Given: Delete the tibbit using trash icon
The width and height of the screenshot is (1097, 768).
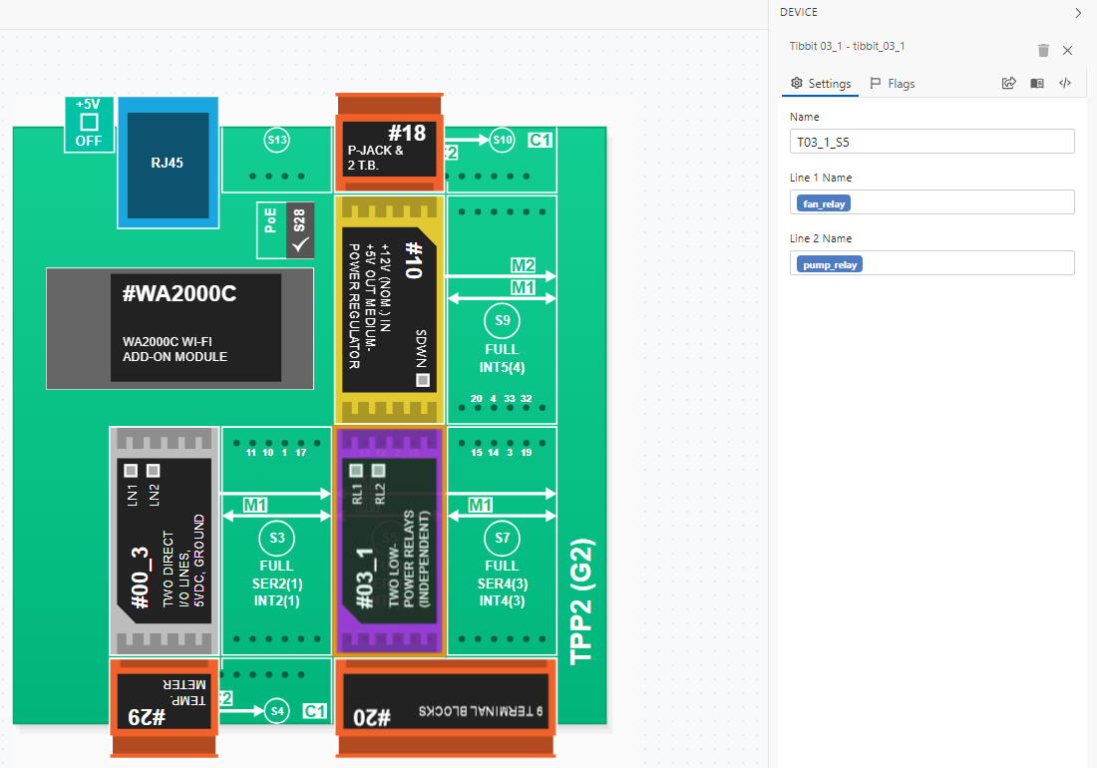Looking at the screenshot, I should tap(1043, 50).
